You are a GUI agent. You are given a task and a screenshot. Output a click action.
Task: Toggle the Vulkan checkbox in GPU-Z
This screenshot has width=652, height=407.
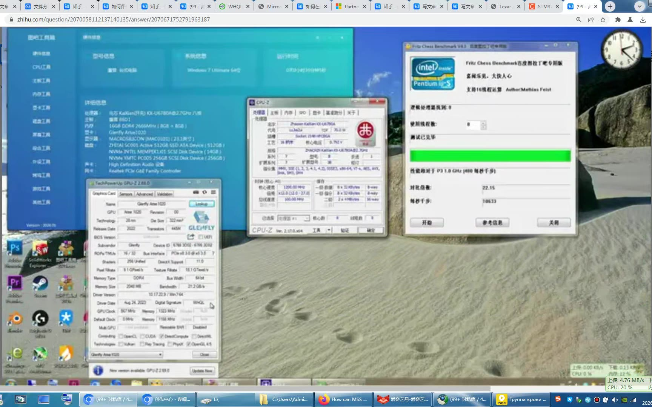pyautogui.click(x=121, y=344)
